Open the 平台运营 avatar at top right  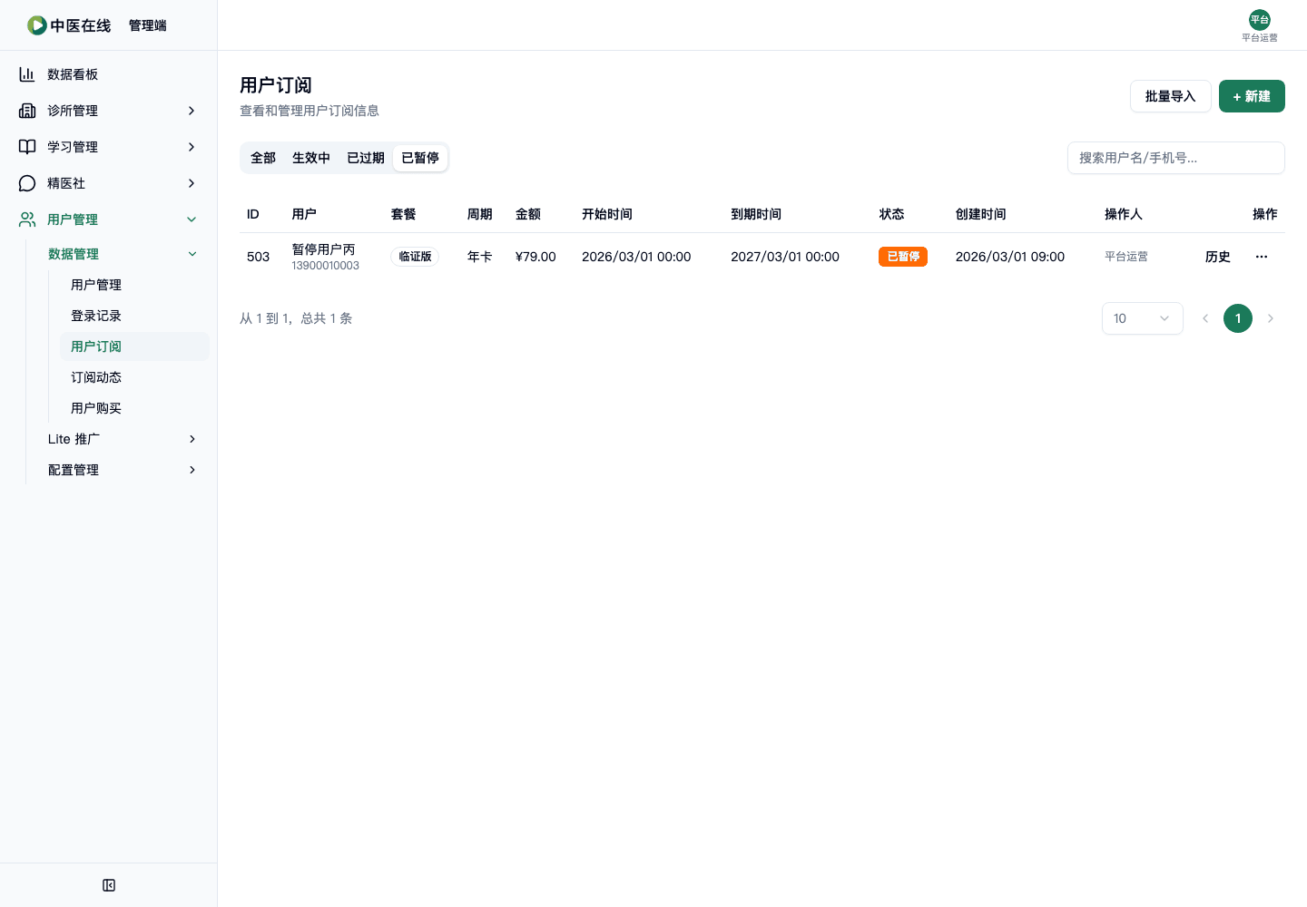click(x=1260, y=20)
